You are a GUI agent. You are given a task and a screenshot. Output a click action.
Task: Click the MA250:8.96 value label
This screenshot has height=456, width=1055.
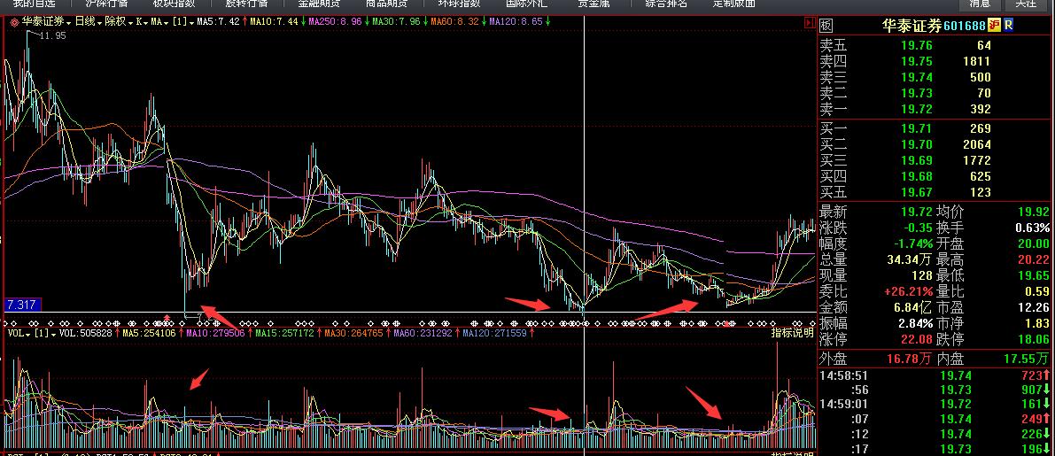336,21
